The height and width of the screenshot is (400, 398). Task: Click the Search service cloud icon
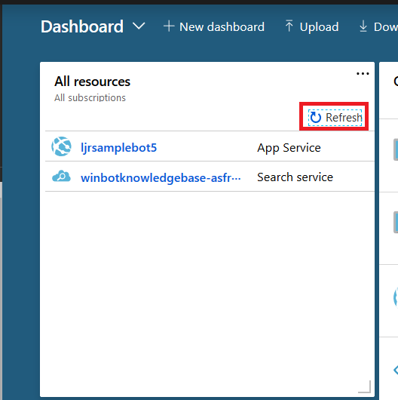pos(61,177)
